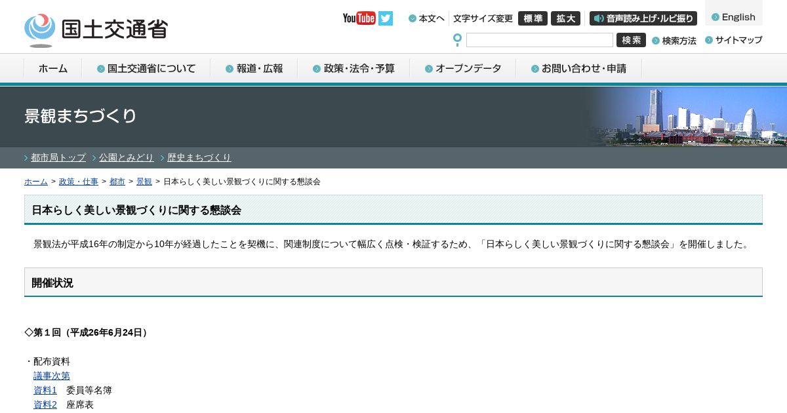Open オープンデータ menu item
This screenshot has width=787, height=413.
pos(463,68)
